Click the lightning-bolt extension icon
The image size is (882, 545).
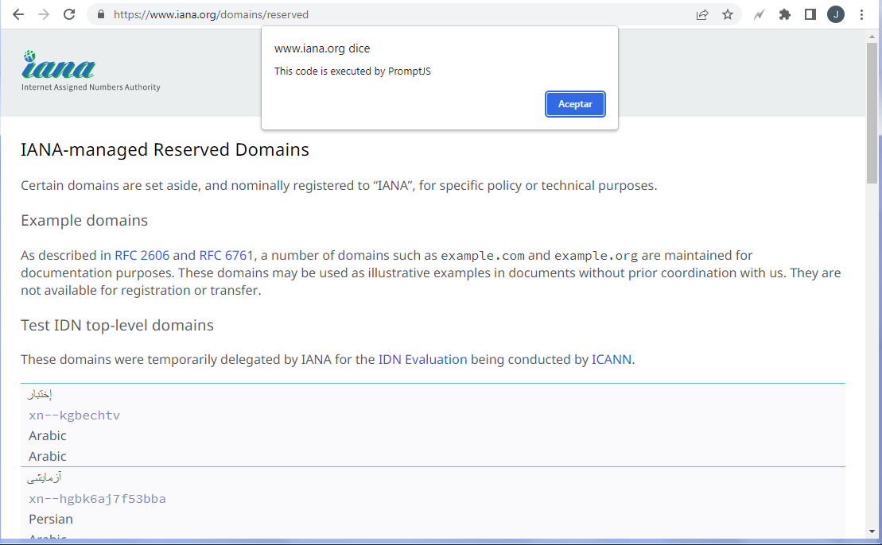760,14
